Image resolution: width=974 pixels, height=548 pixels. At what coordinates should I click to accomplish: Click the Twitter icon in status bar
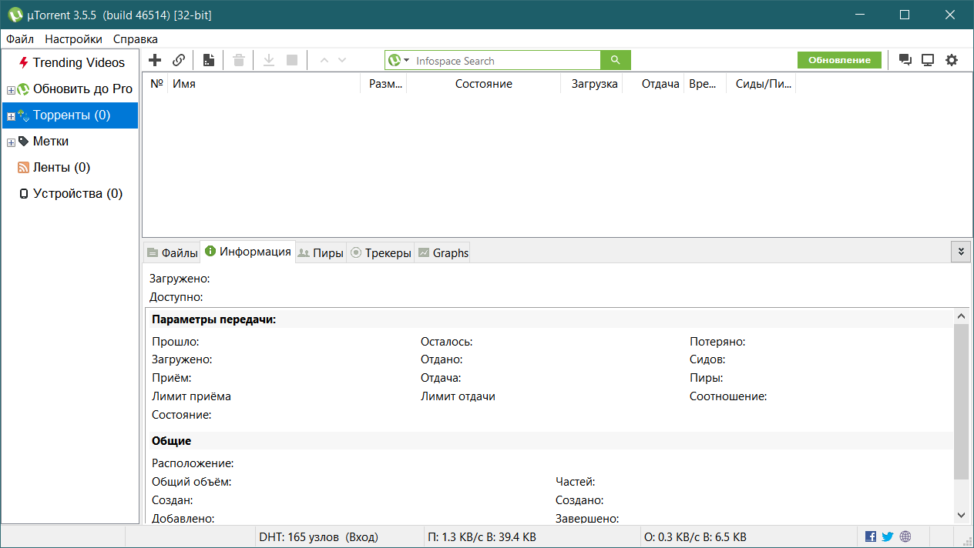[888, 536]
